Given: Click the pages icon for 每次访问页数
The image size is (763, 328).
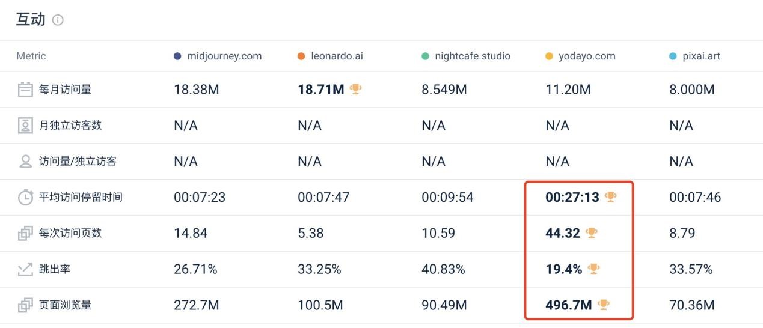Looking at the screenshot, I should [x=25, y=233].
